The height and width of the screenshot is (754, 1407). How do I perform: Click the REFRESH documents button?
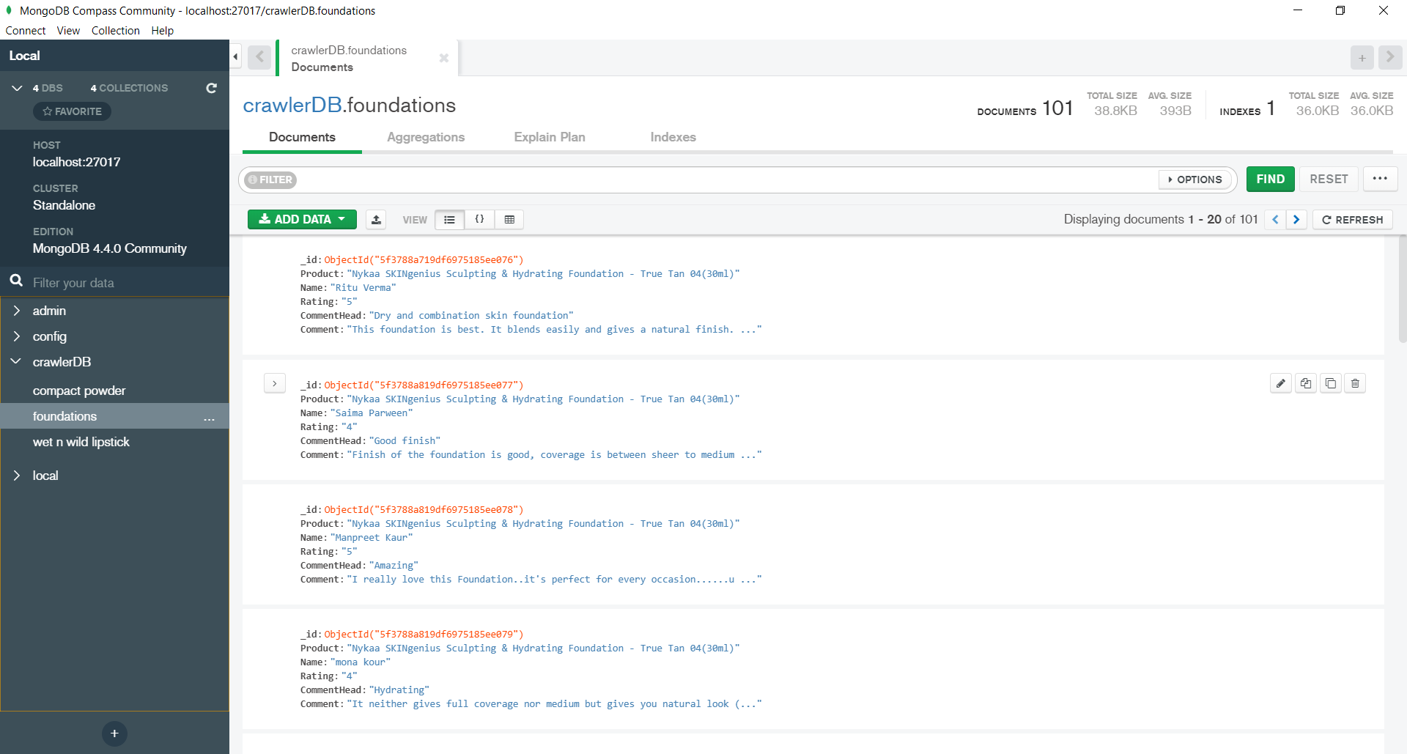click(1353, 220)
